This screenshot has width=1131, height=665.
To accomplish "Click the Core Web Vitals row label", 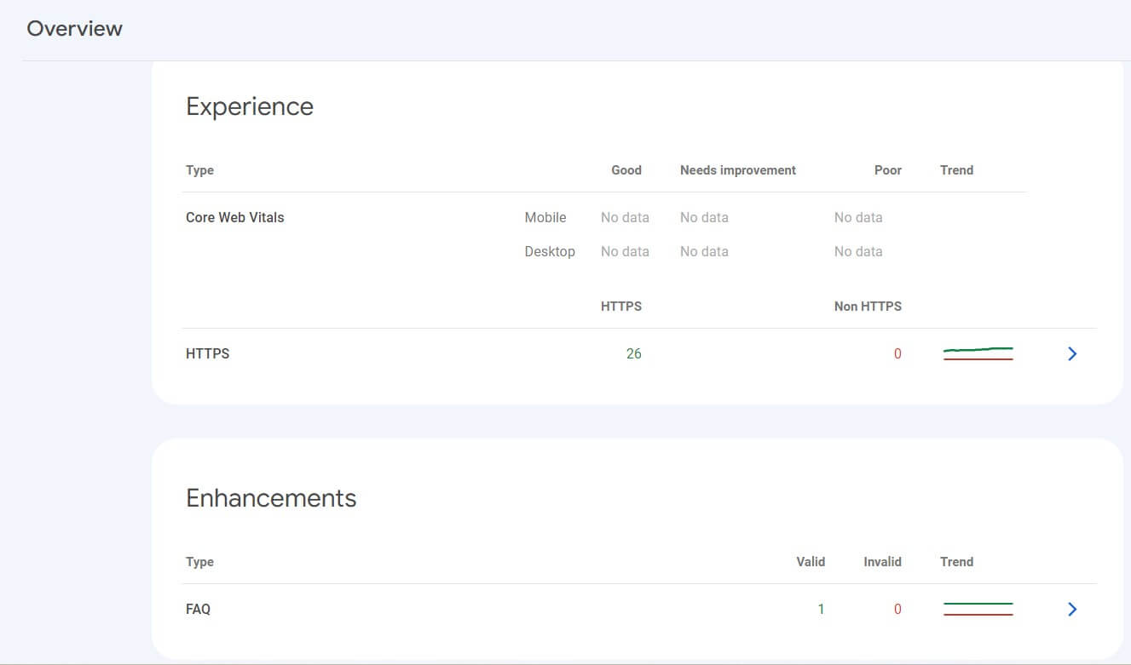I will tap(234, 217).
